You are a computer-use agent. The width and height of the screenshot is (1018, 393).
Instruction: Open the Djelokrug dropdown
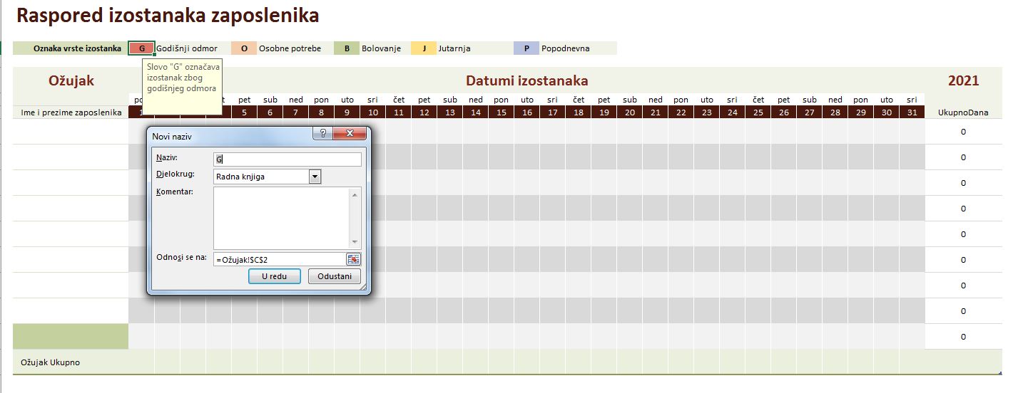point(315,177)
